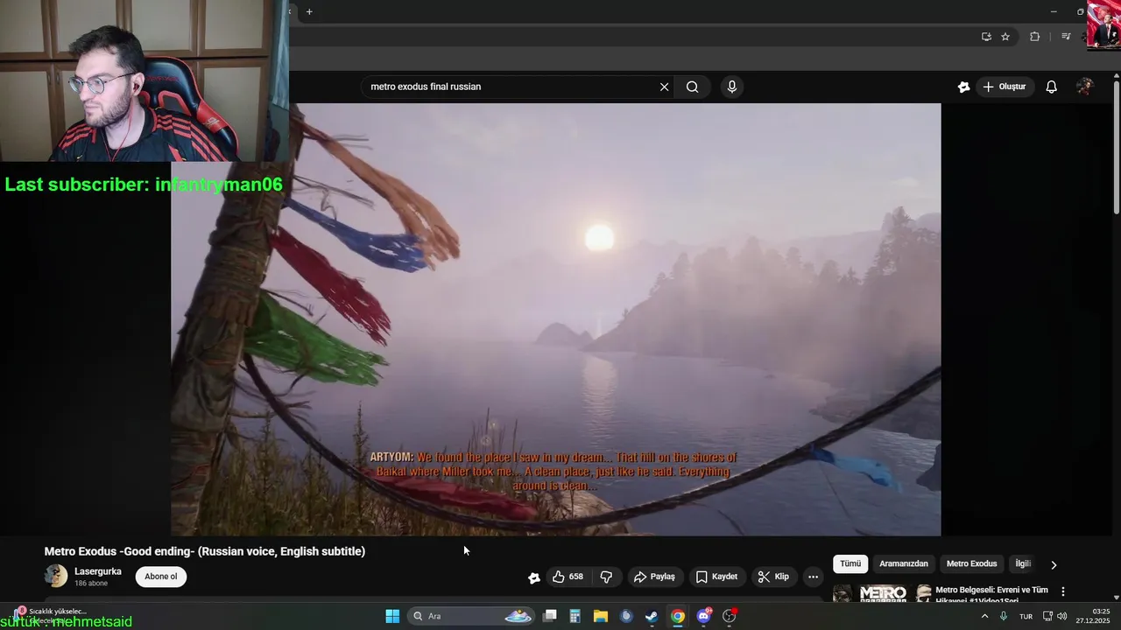Open the Metro Belgeseli video title

point(991,595)
